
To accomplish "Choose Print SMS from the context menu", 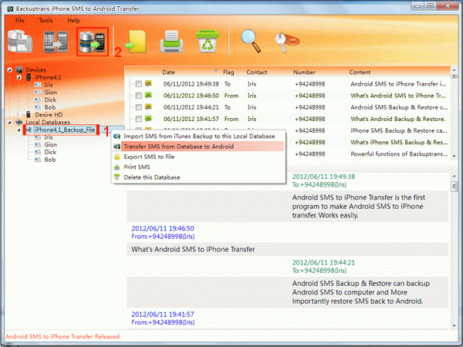I will click(x=198, y=167).
